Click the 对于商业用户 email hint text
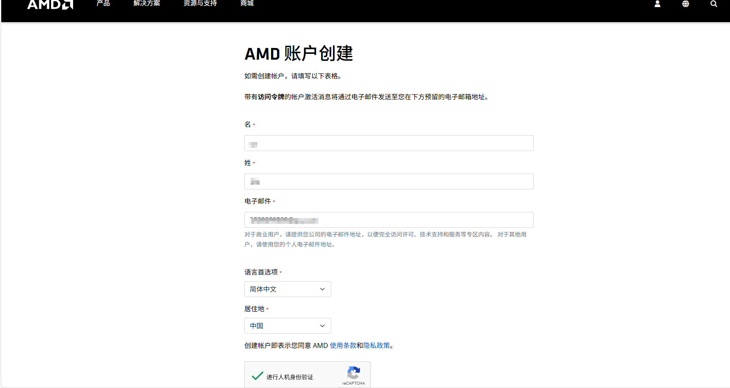 385,239
